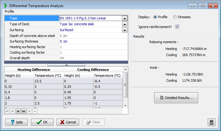Select cooling height cell 1.55
This screenshot has height=131, width=221.
click(79, 98)
